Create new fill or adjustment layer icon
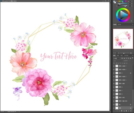Screen dimensions: 134x113 124,111
